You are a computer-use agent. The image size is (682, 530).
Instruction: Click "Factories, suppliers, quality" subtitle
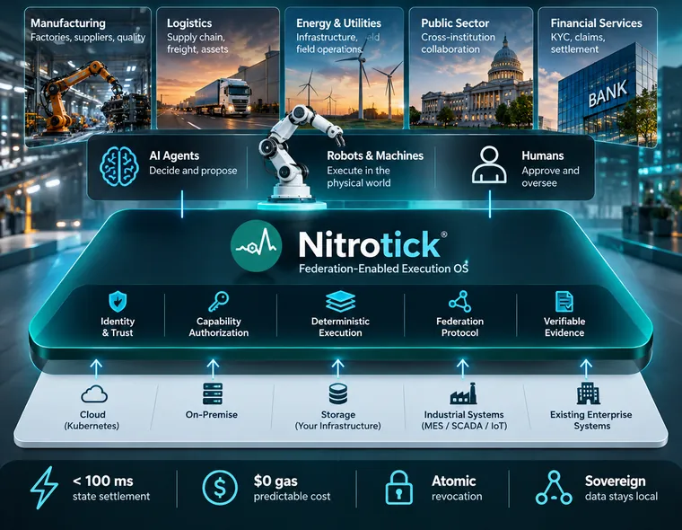pyautogui.click(x=88, y=38)
